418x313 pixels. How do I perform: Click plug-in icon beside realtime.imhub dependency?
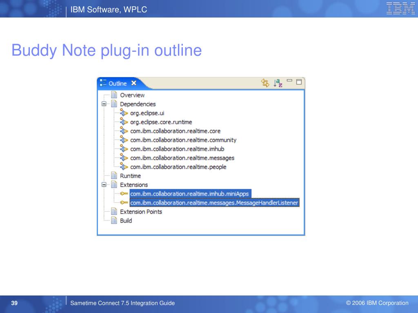tap(124, 148)
